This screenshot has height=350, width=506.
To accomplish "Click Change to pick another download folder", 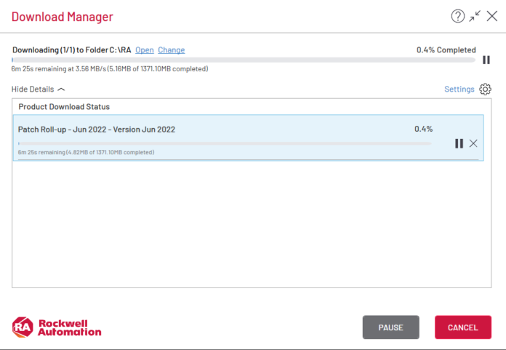I will (172, 49).
